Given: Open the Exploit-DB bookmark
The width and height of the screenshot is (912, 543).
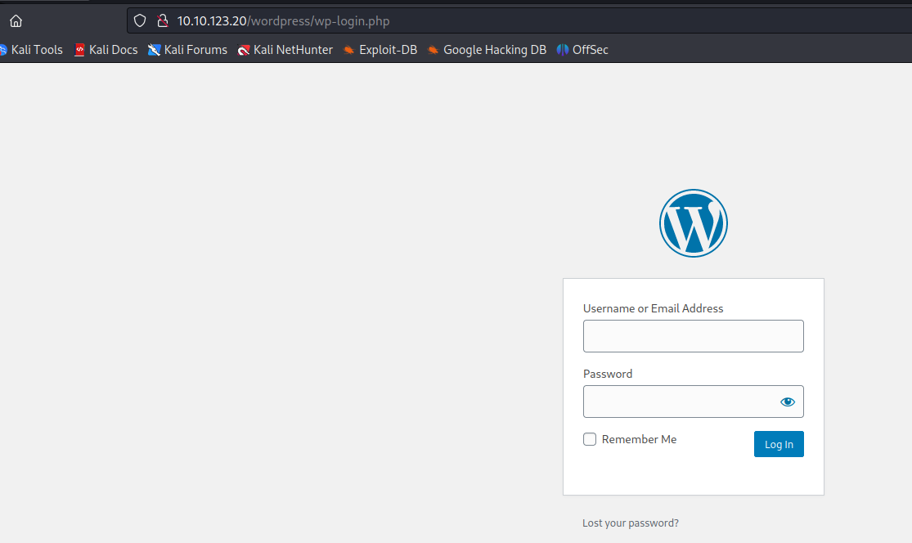Looking at the screenshot, I should 380,50.
